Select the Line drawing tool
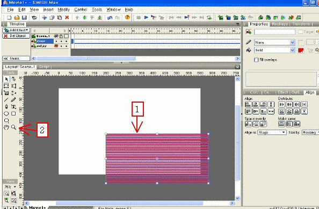Image resolution: width=319 pixels, height=209 pixels. pyautogui.click(x=6, y=100)
